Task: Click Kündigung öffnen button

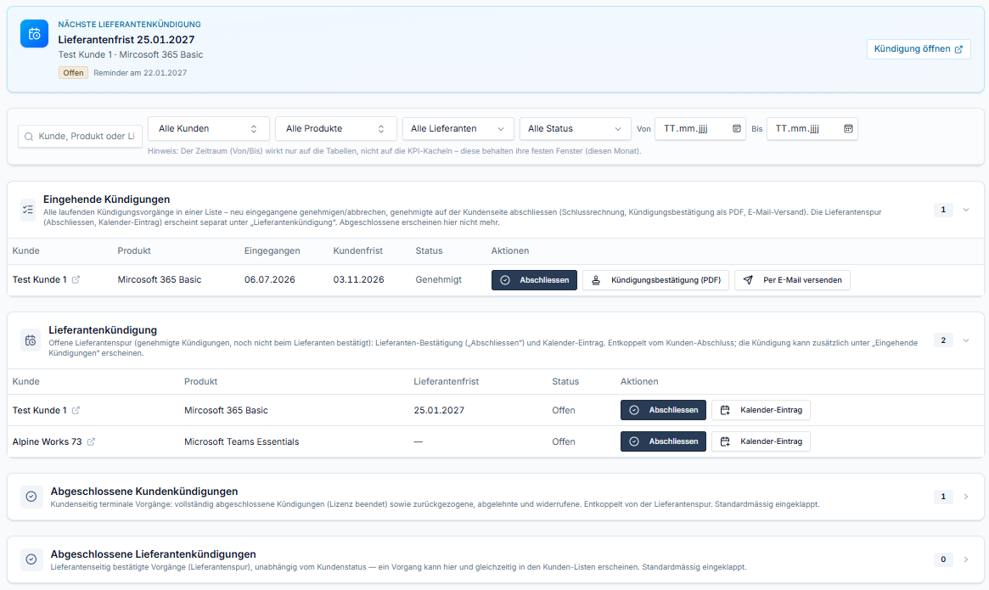Action: pos(919,49)
